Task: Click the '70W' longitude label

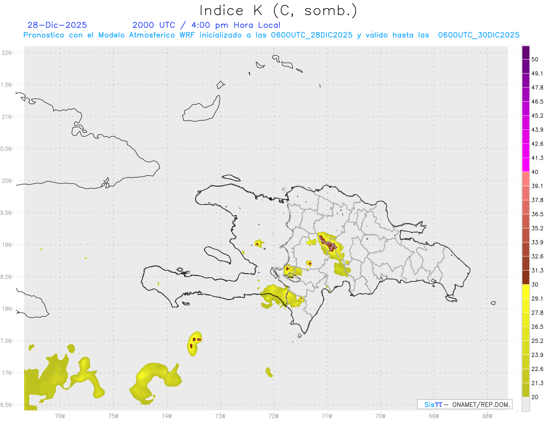Action: pos(381,416)
